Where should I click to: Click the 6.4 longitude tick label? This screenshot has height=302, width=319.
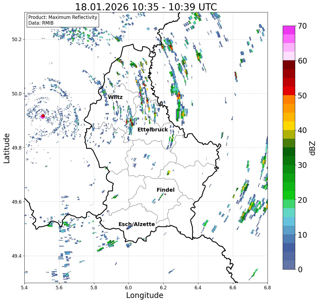point(198,288)
